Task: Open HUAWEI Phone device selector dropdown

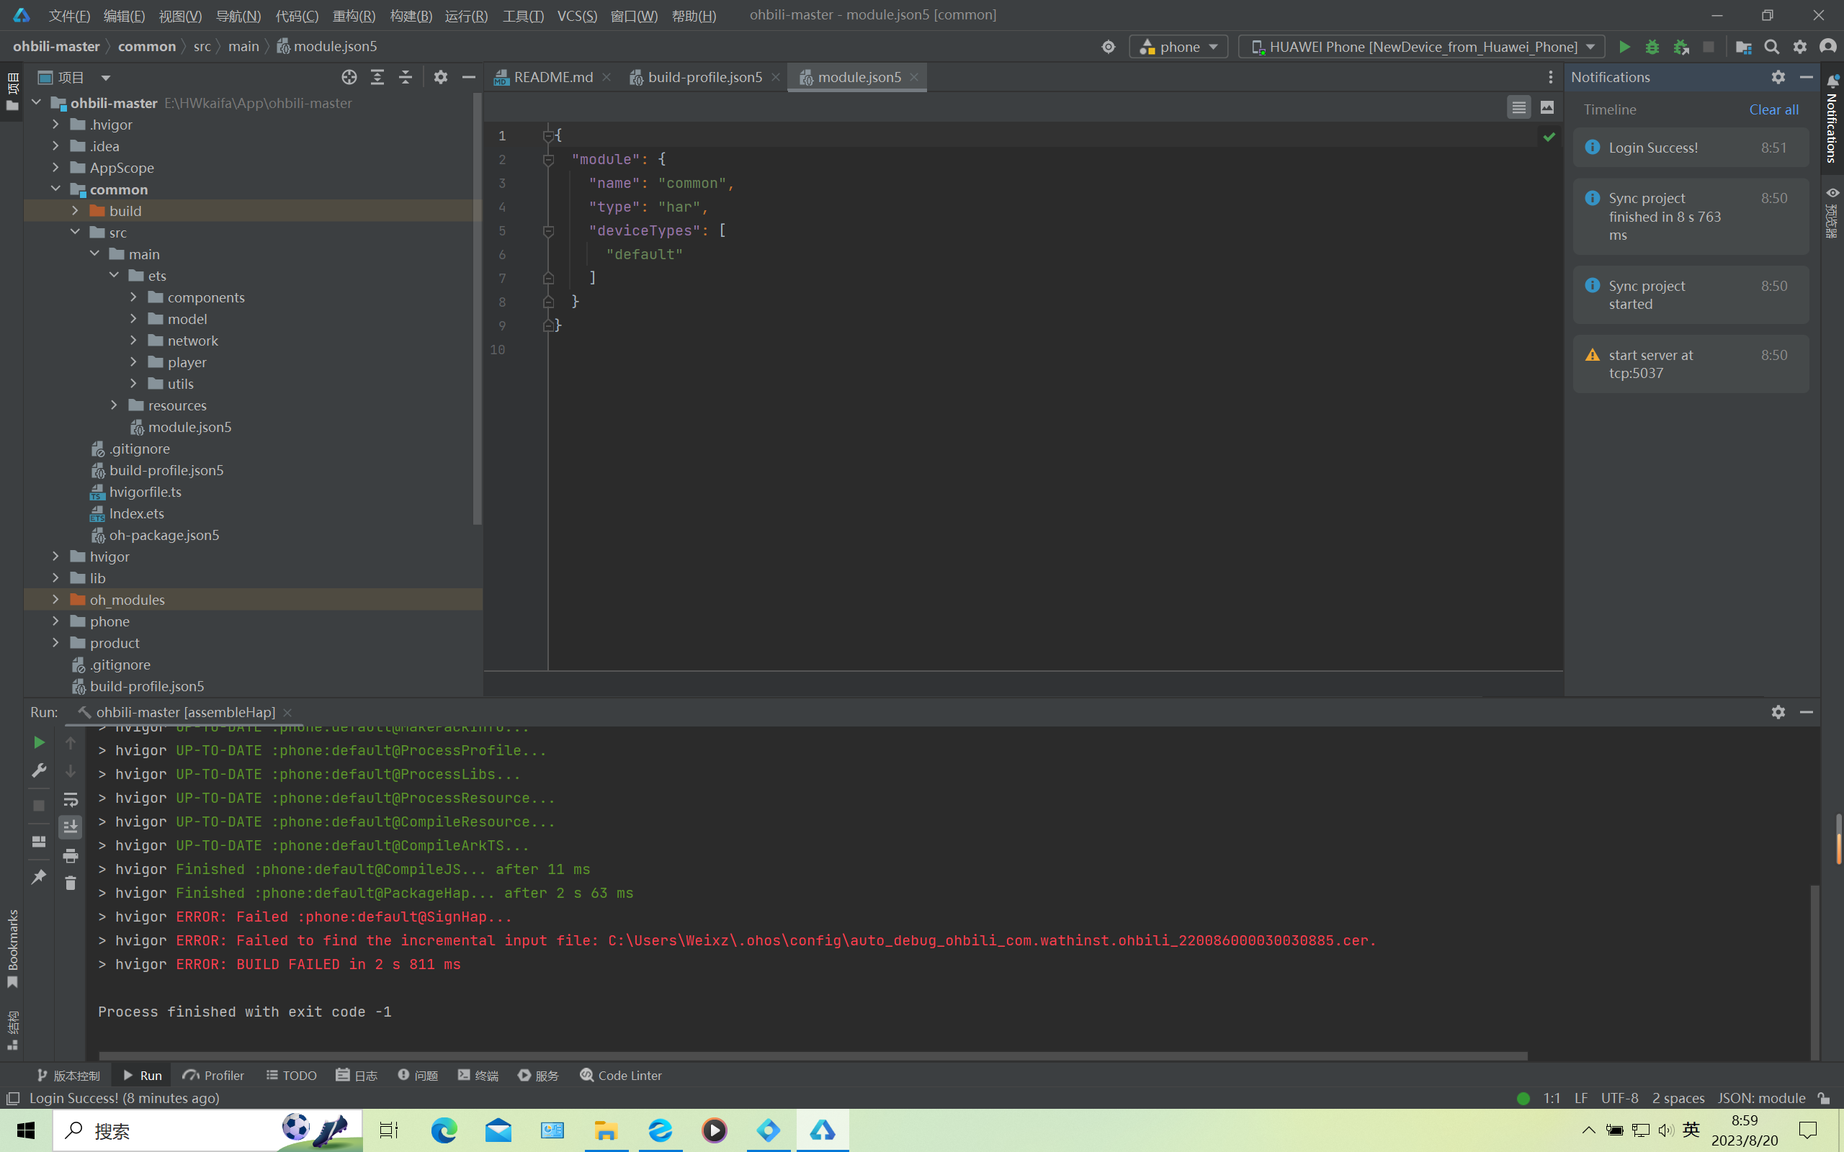Action: pos(1421,48)
